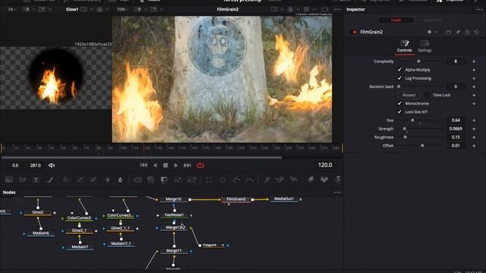Toggle keyframe dot for Strength
Viewport: 486px width, 273px height.
coord(474,129)
